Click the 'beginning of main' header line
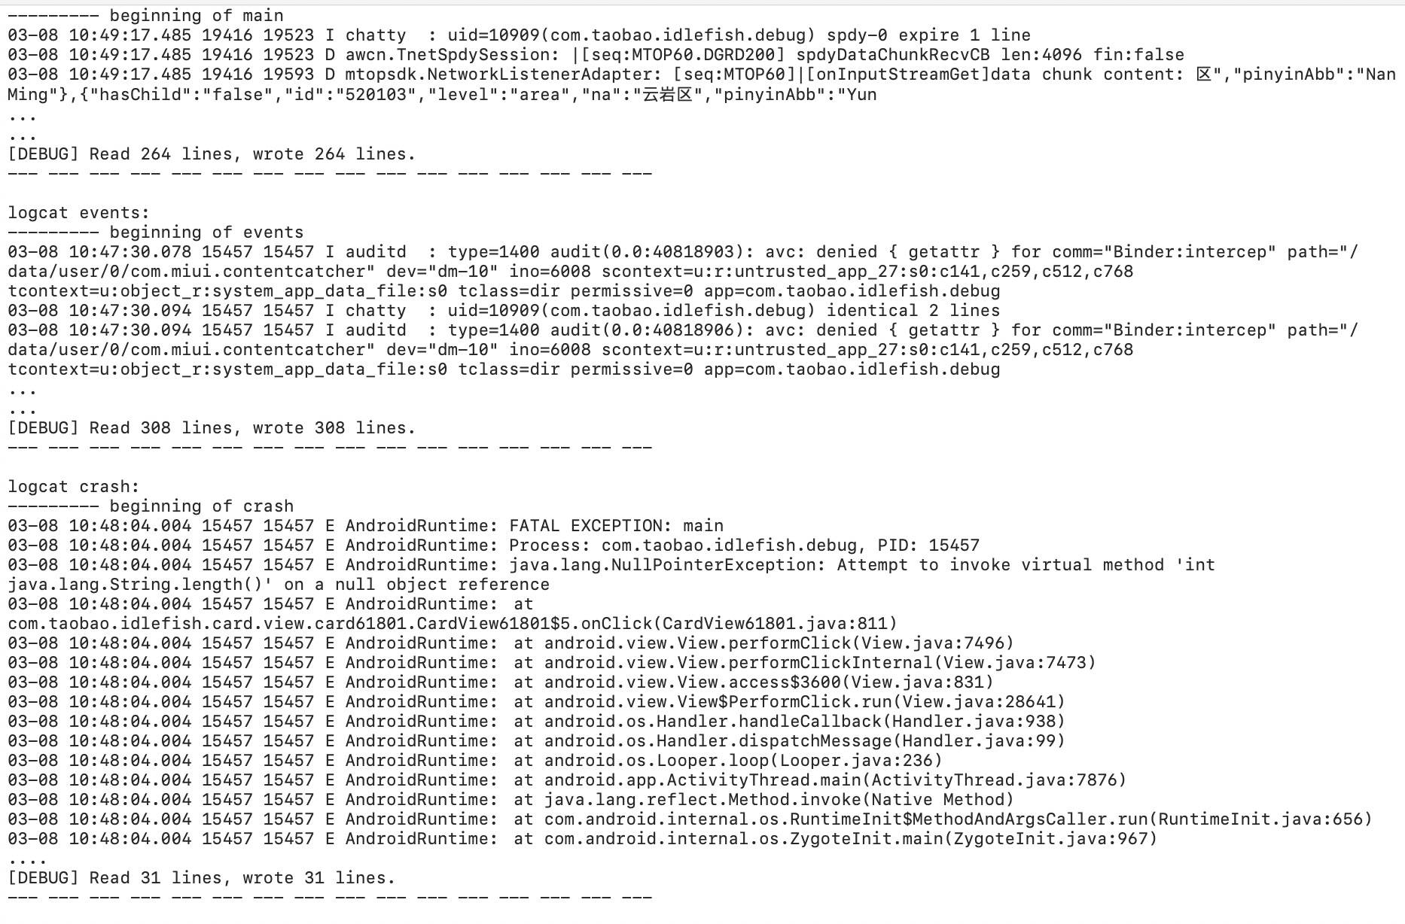 [x=146, y=16]
